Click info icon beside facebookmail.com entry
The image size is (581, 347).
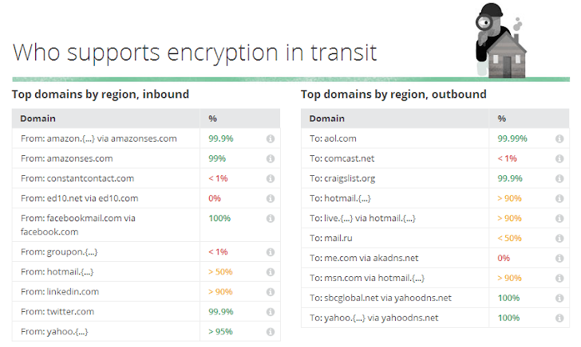pyautogui.click(x=271, y=218)
